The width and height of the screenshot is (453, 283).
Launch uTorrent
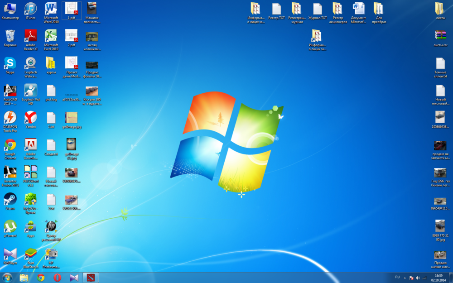point(10,226)
